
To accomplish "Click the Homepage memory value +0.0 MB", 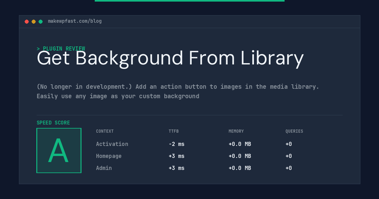I will [240, 156].
